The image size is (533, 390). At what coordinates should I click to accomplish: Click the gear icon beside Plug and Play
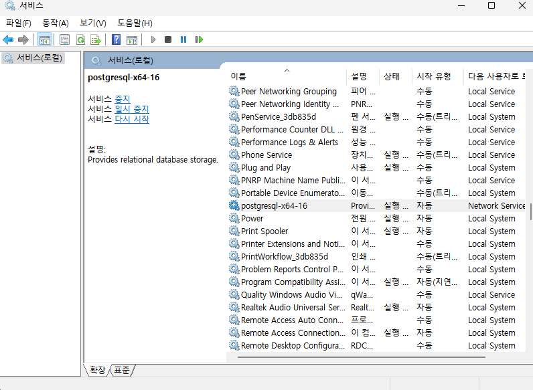point(234,167)
